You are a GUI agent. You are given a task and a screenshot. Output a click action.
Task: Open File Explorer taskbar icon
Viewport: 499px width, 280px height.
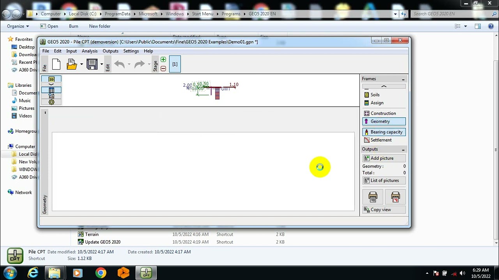55,273
